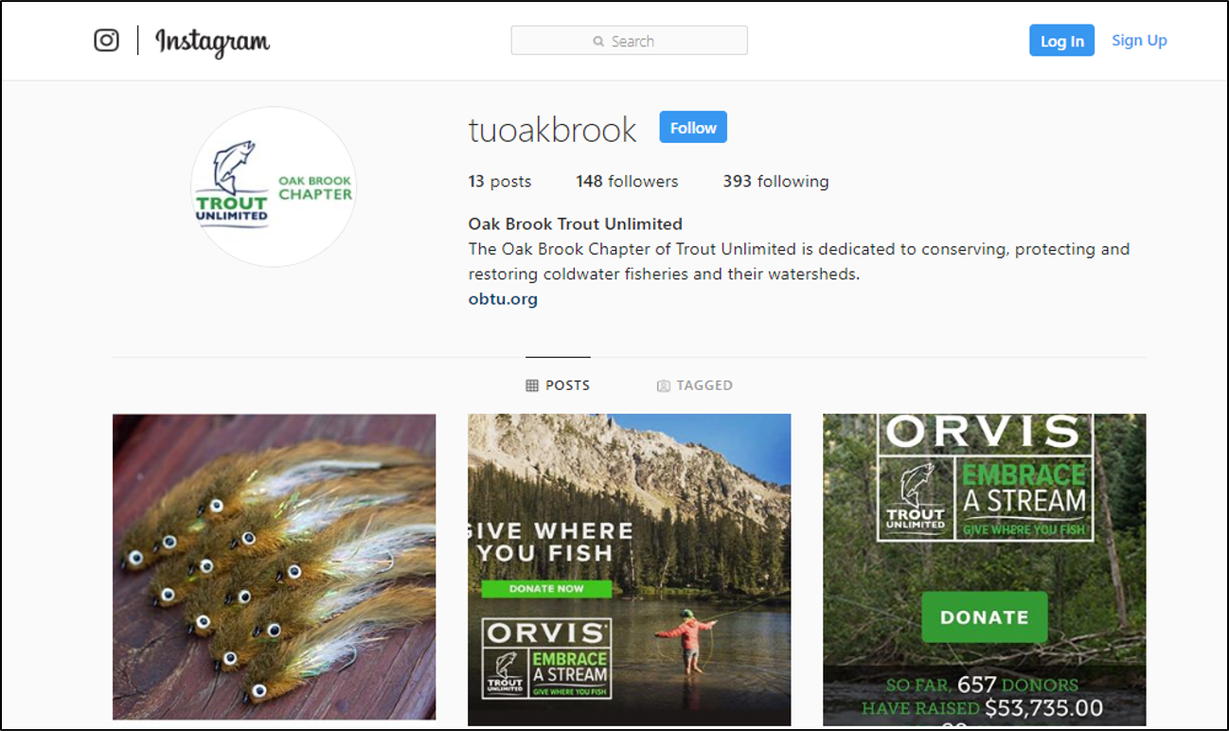Open the 393 following list
Image resolution: width=1229 pixels, height=731 pixels.
pyautogui.click(x=775, y=181)
